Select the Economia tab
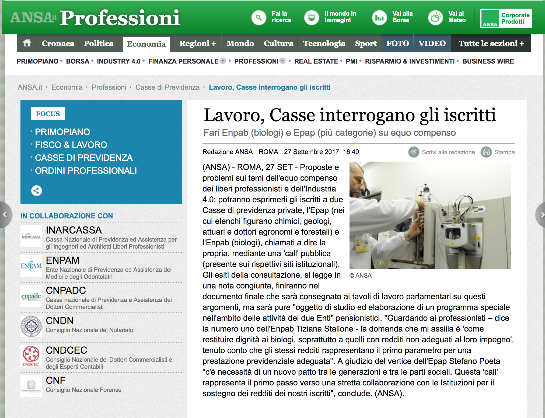Image resolution: width=545 pixels, height=418 pixels. pyautogui.click(x=146, y=44)
